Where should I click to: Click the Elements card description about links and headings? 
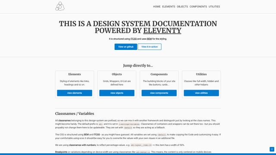(x=75, y=83)
